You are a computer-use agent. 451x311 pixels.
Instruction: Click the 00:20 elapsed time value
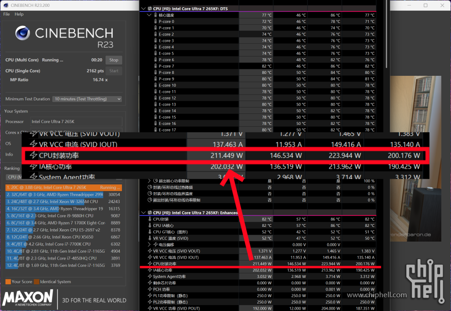[97, 60]
